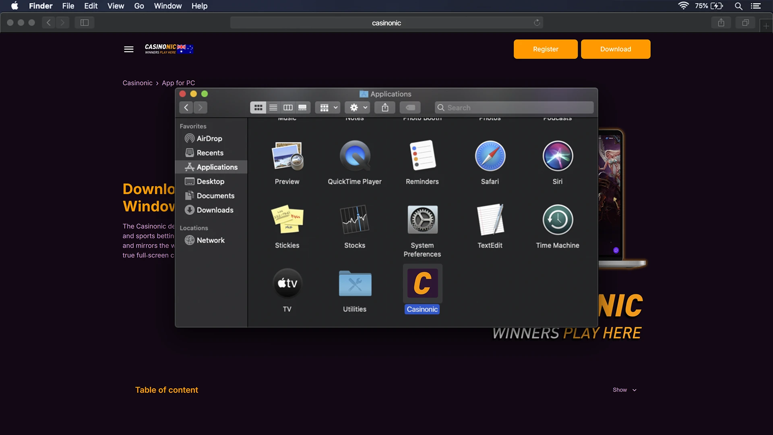Select AirDrop in the Finder sidebar
This screenshot has height=435, width=773.
(x=209, y=138)
